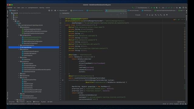This screenshot has width=194, height=109.
Task: Open UserEndpoint class
Action: click(x=27, y=55)
